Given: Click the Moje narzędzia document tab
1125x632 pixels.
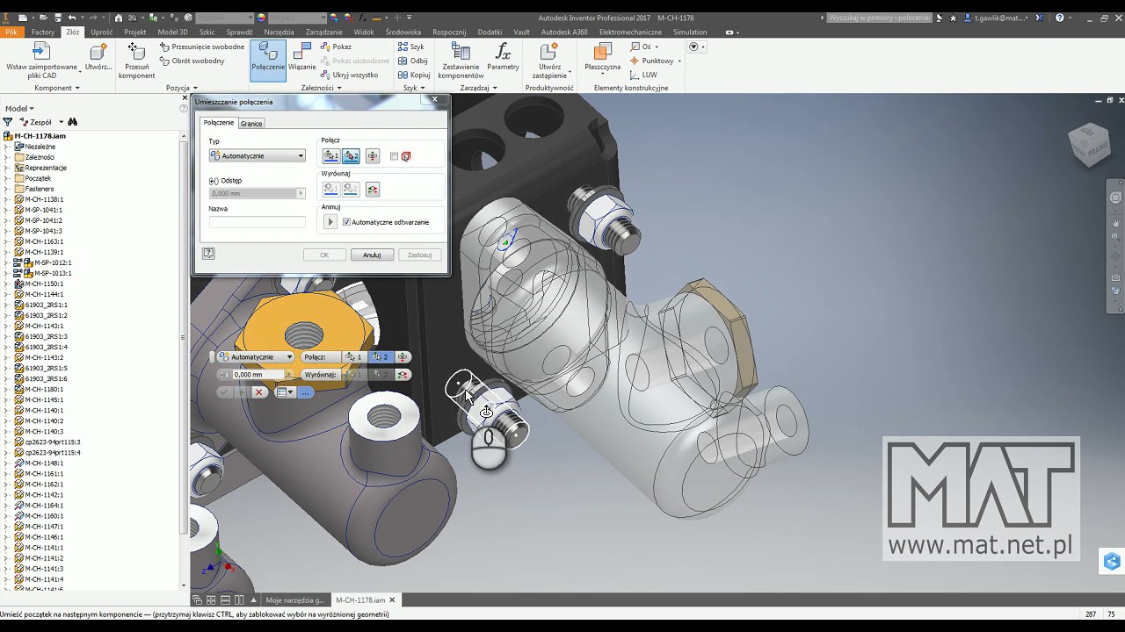Looking at the screenshot, I should [x=296, y=600].
